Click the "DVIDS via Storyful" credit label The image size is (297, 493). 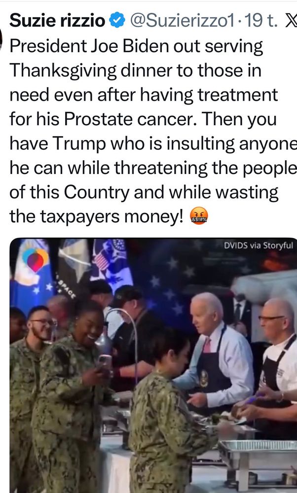pyautogui.click(x=259, y=246)
